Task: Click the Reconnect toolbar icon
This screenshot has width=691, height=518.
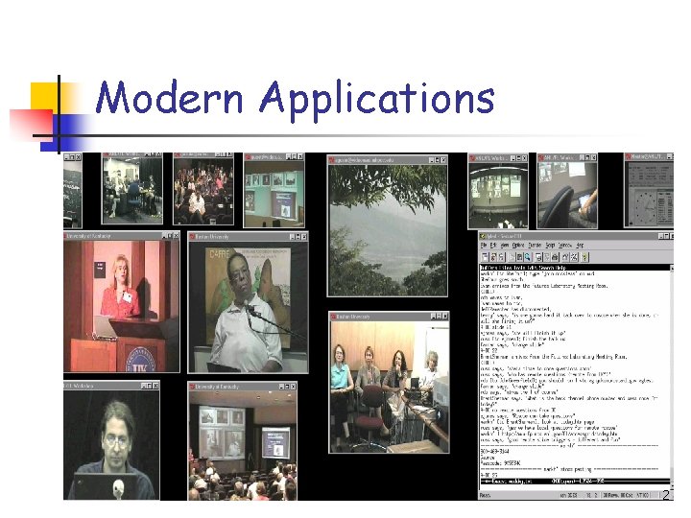Action: point(501,257)
